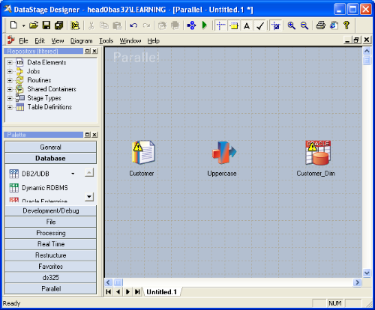Print the diagram with printer icon
Image resolution: width=375 pixels, height=310 pixels.
click(321, 25)
